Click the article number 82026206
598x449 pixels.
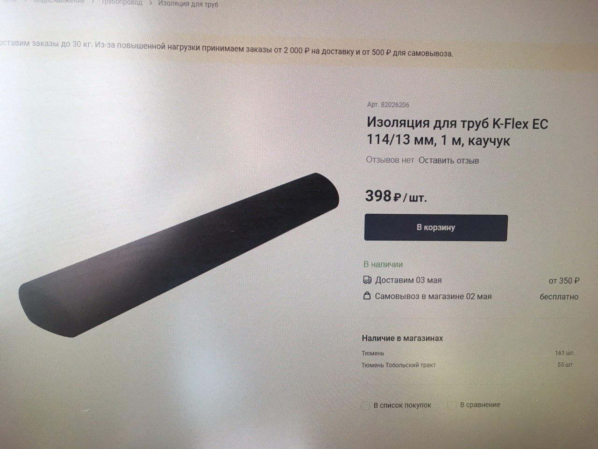pyautogui.click(x=388, y=105)
